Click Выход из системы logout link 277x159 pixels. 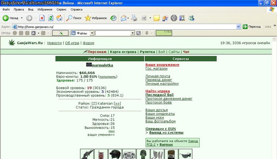tap(166, 133)
